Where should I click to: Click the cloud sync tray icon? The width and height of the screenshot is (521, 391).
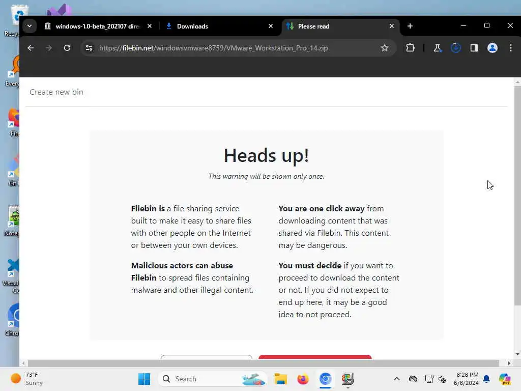(x=413, y=379)
